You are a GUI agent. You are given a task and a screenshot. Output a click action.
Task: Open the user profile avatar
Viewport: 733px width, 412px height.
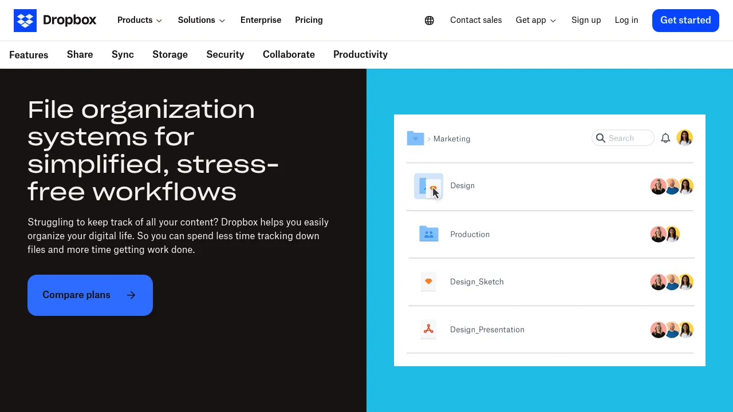point(685,138)
